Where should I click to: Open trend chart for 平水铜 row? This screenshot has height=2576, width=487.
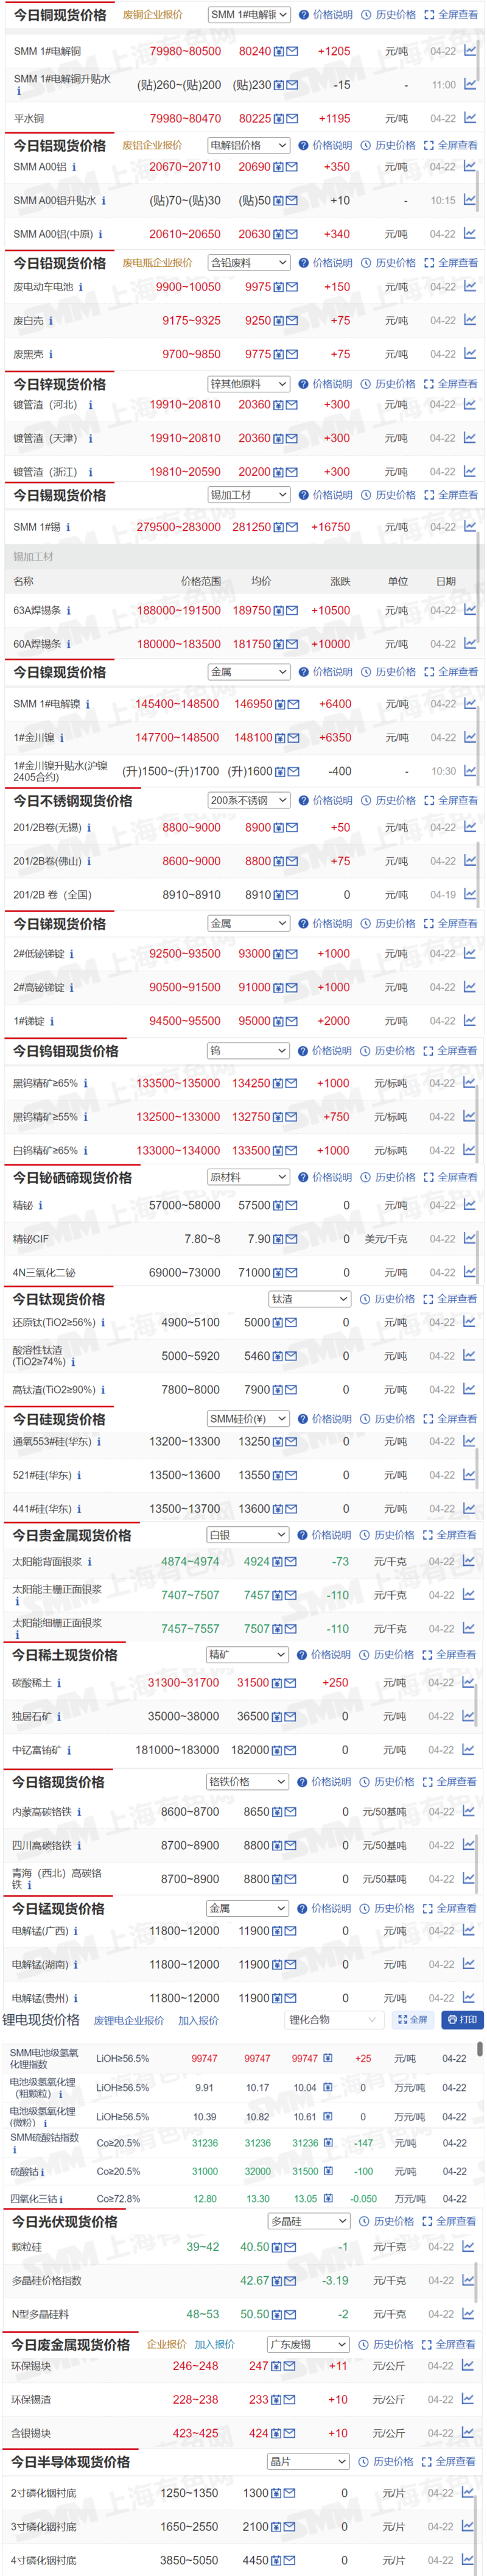pos(470,118)
